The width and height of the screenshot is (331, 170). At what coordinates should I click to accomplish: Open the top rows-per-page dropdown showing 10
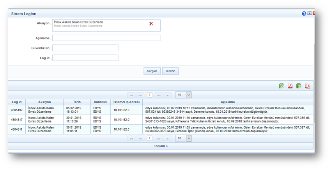pos(183,95)
